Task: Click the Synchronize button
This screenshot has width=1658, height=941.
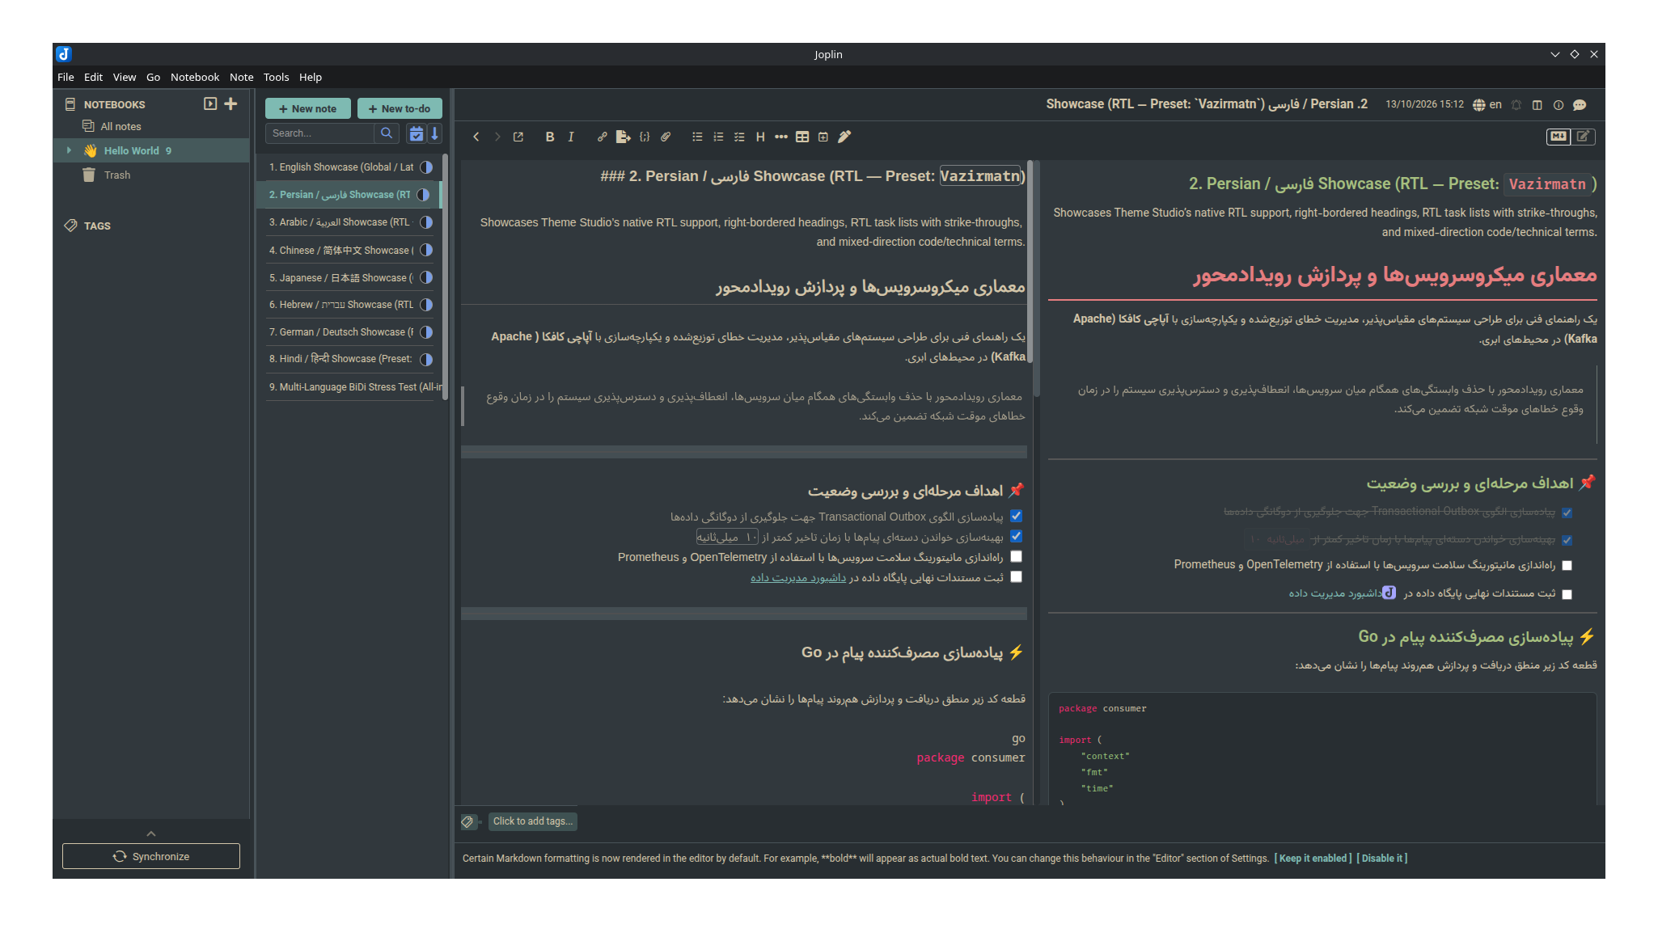Action: [x=151, y=856]
